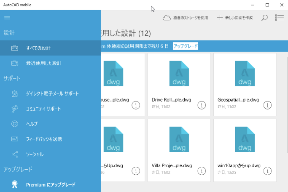The width and height of the screenshot is (288, 192).
Task: Maximize the AutoCAD mobile window
Action: (267, 5)
